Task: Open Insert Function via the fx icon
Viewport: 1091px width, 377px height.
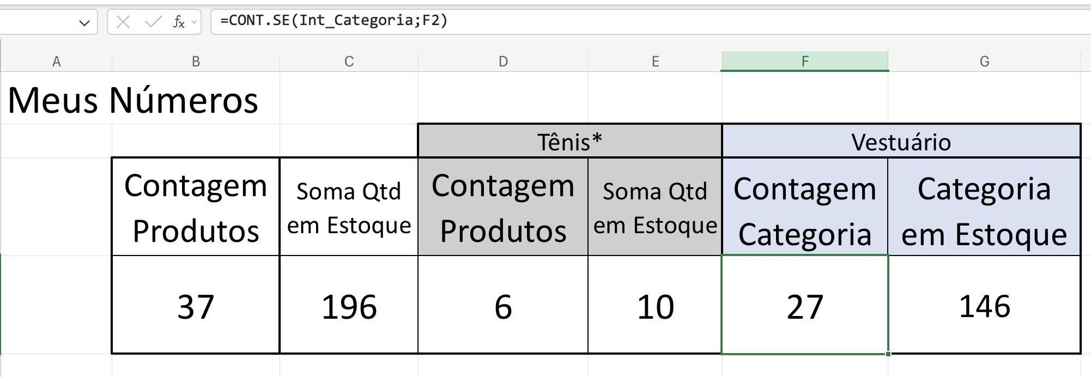Action: (178, 23)
